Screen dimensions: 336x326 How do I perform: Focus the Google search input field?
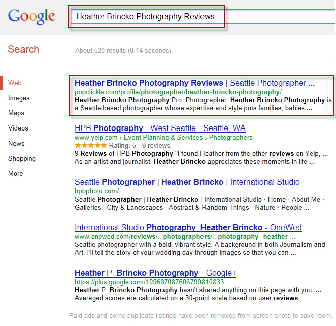203,16
